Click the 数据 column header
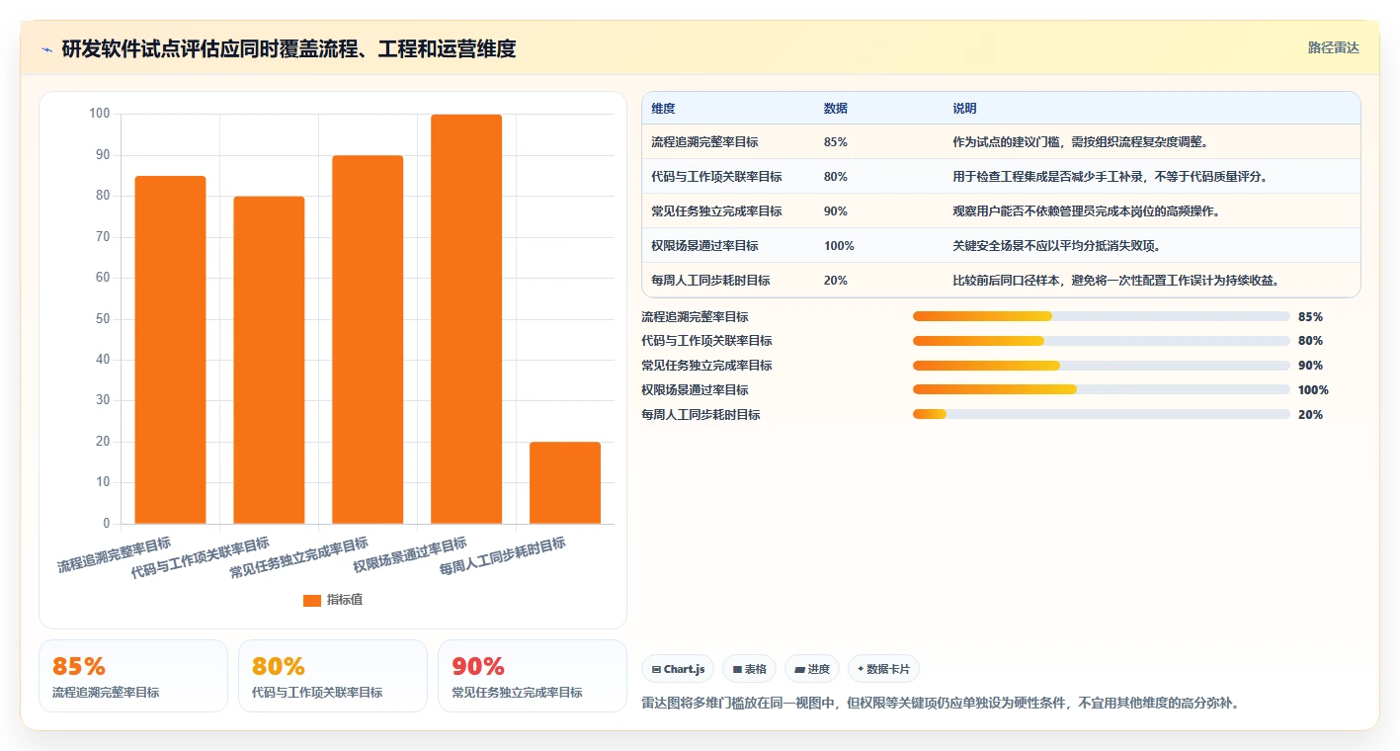Image resolution: width=1400 pixels, height=751 pixels. pyautogui.click(x=835, y=109)
